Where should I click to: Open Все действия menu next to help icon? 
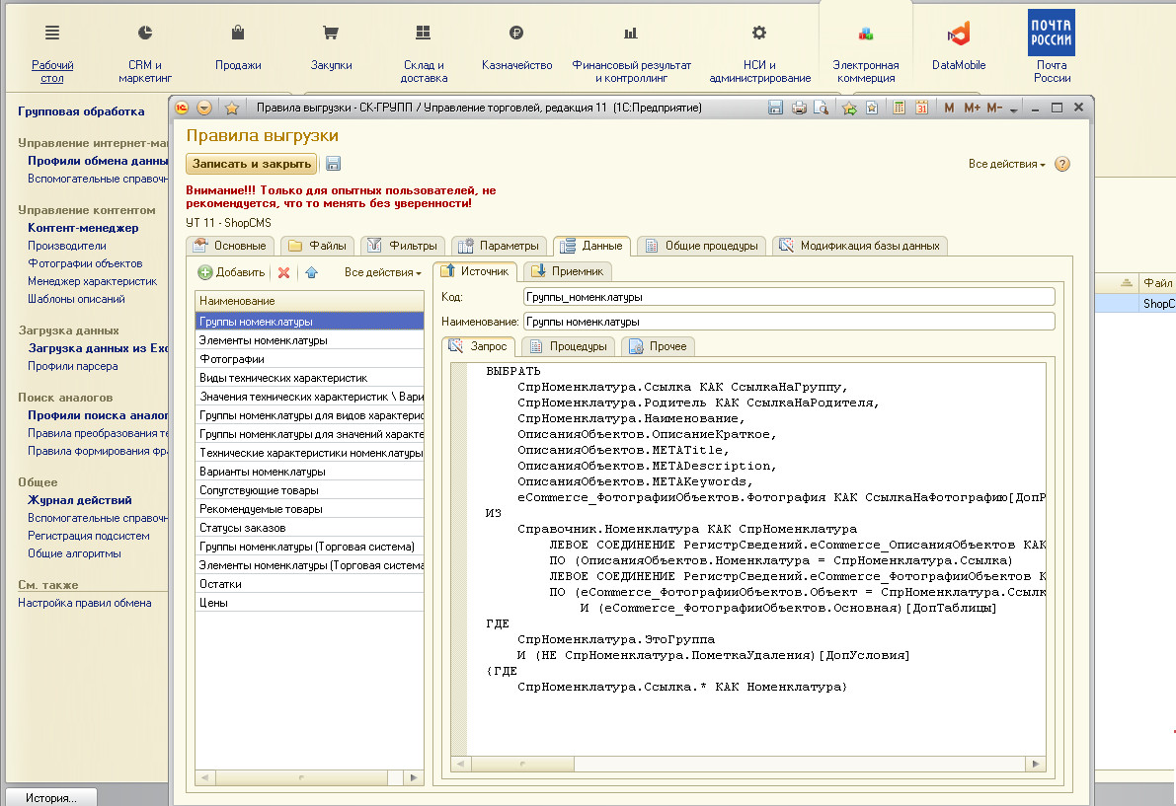coord(1006,165)
